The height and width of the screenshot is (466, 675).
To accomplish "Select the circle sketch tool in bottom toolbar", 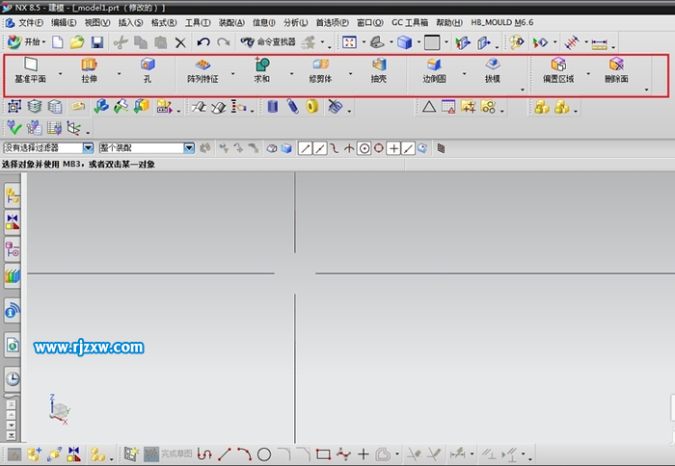I will click(264, 453).
